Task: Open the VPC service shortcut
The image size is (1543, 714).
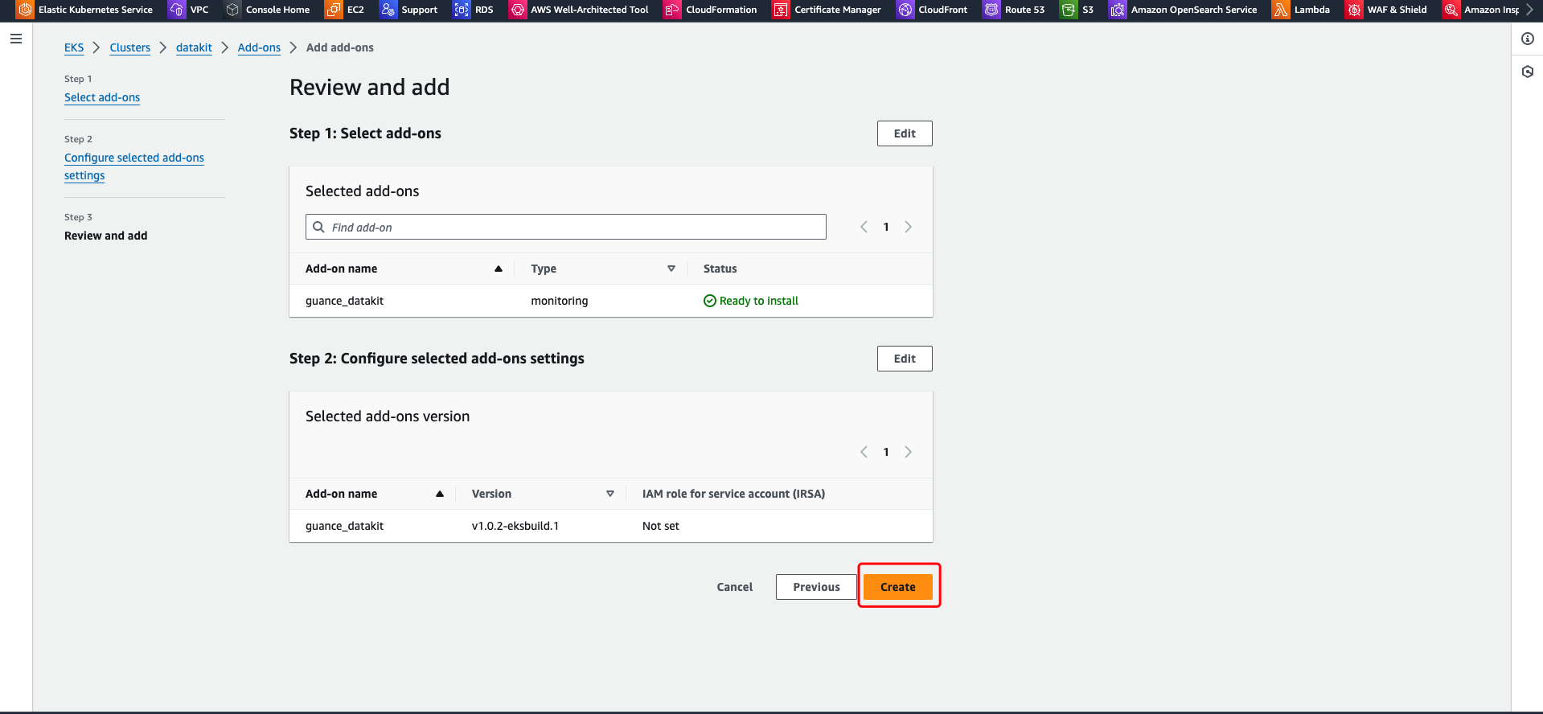Action: tap(189, 10)
